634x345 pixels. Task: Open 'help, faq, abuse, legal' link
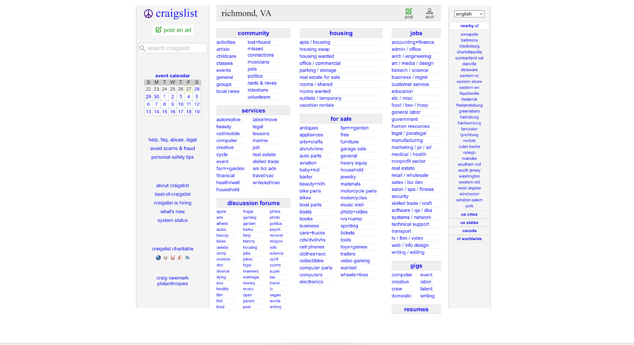tap(172, 140)
